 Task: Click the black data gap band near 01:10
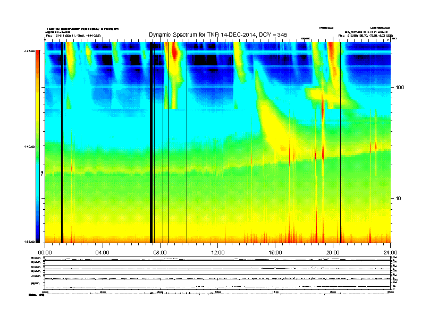point(62,142)
